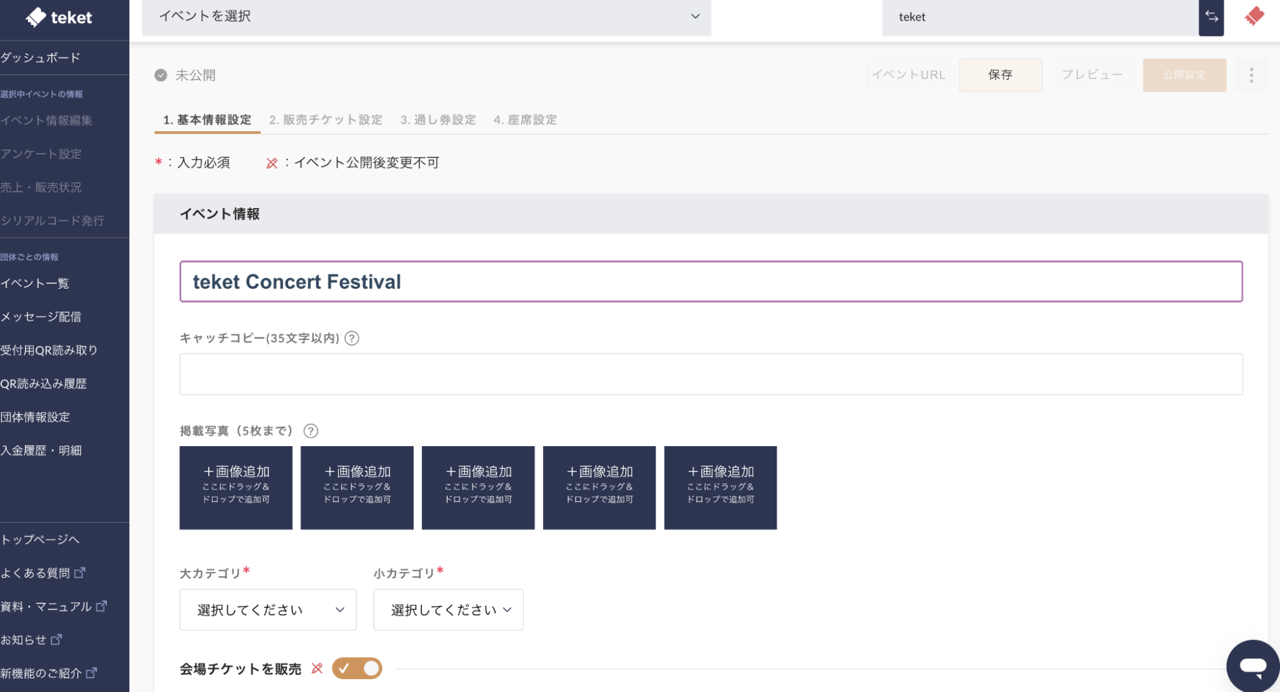Image resolution: width=1280 pixels, height=692 pixels.
Task: Click the teket logo in sidebar
Action: pos(58,17)
